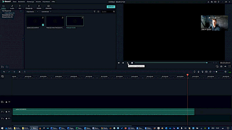Switch to the Elemente tab

[49, 7]
